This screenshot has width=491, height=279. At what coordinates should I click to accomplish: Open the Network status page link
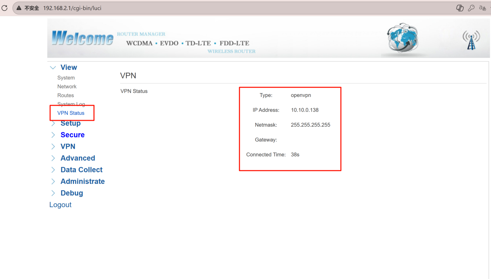coord(67,87)
